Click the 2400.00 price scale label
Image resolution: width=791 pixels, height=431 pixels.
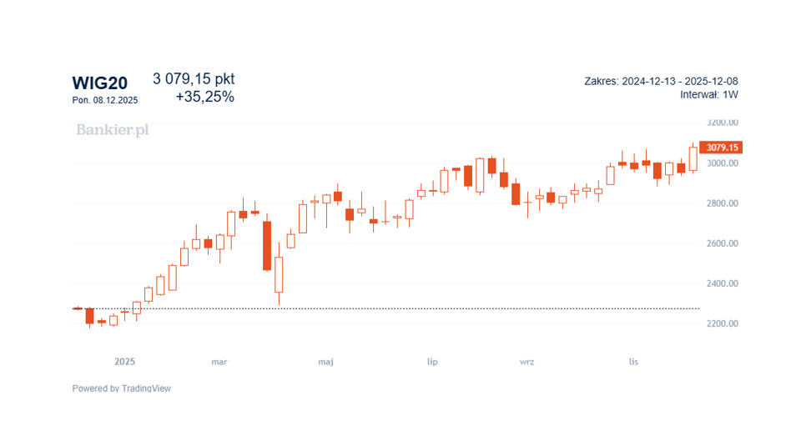click(722, 283)
